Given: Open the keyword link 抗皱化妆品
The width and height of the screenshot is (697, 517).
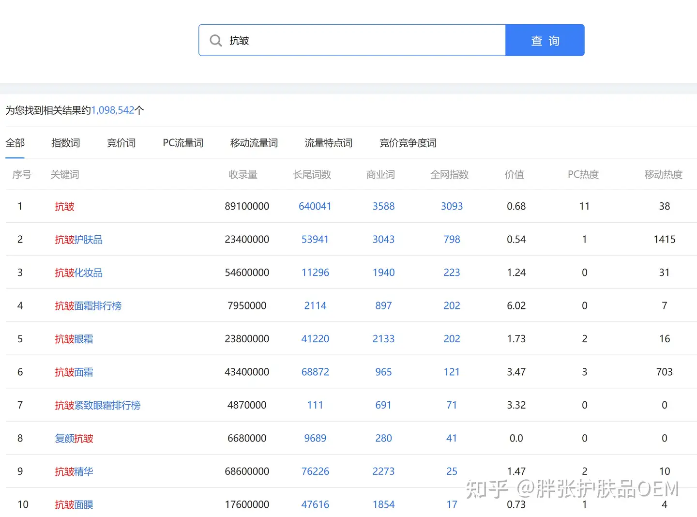Looking at the screenshot, I should [x=79, y=273].
